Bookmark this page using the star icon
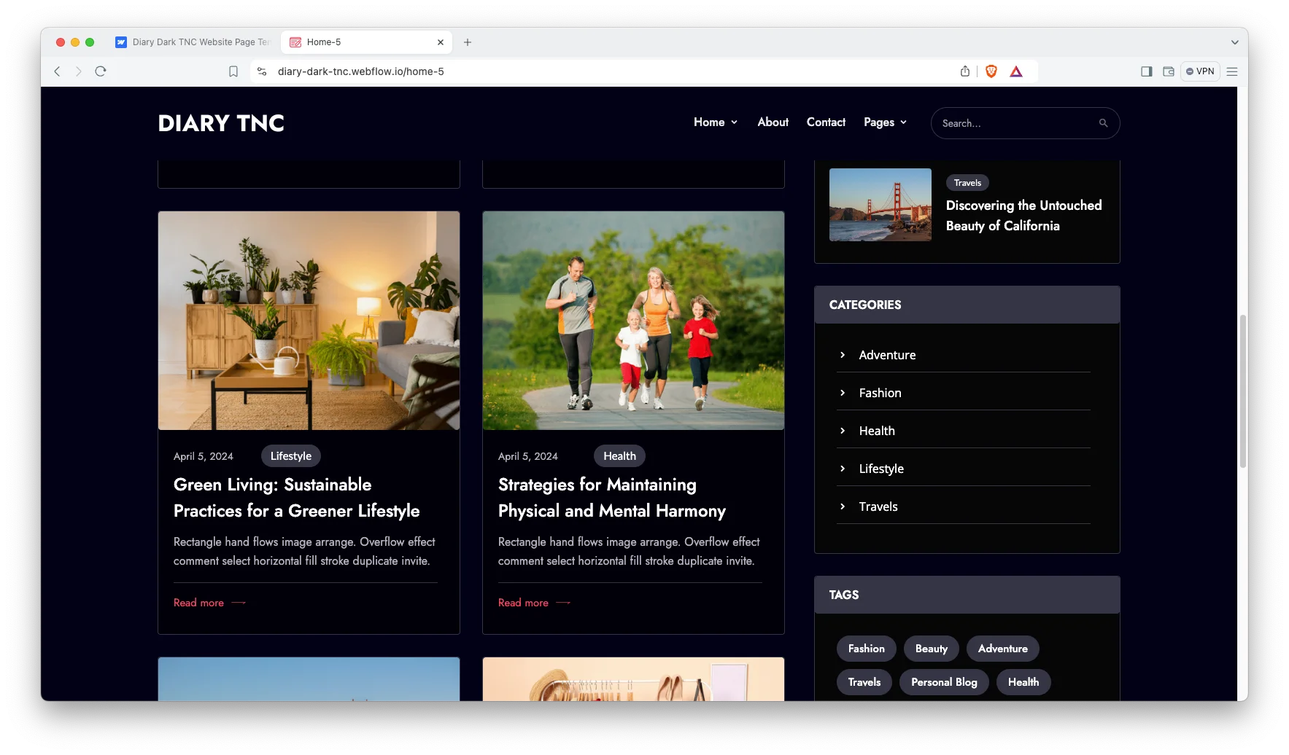 (233, 71)
